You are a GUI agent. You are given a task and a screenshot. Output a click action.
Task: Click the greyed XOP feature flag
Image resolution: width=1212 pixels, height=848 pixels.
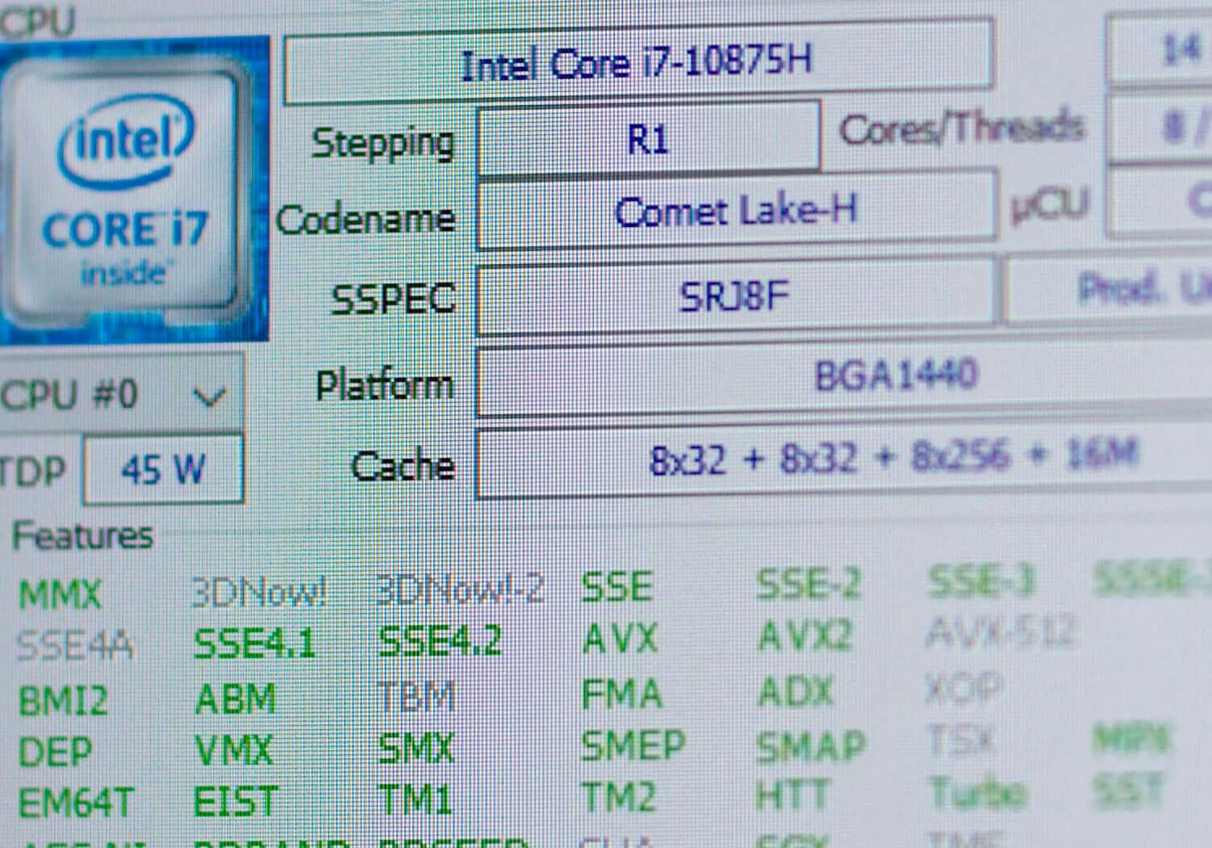coord(964,689)
